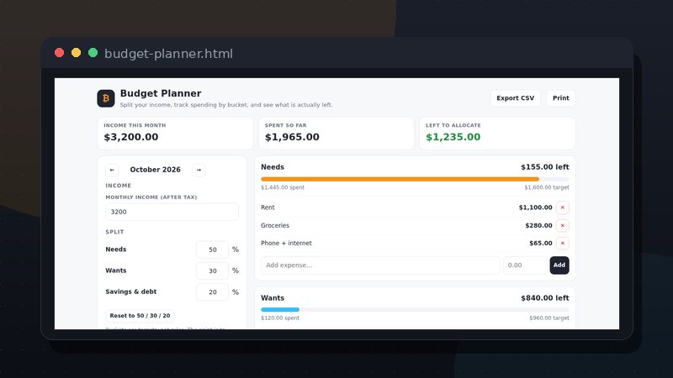Click the Budget Planner B logo icon

[x=106, y=98]
